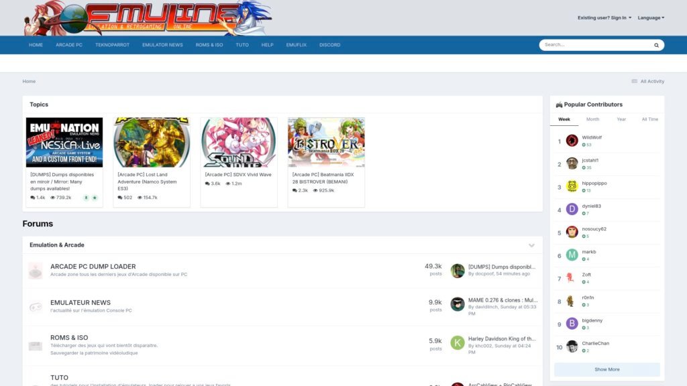Open the TEKNOPARROT nav item
The height and width of the screenshot is (386, 687).
coord(112,45)
